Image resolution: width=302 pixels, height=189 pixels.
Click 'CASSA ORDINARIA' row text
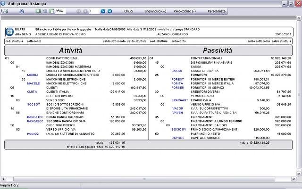click(204, 71)
